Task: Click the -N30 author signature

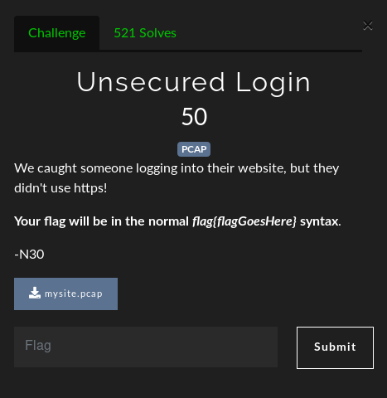Action: (x=29, y=255)
